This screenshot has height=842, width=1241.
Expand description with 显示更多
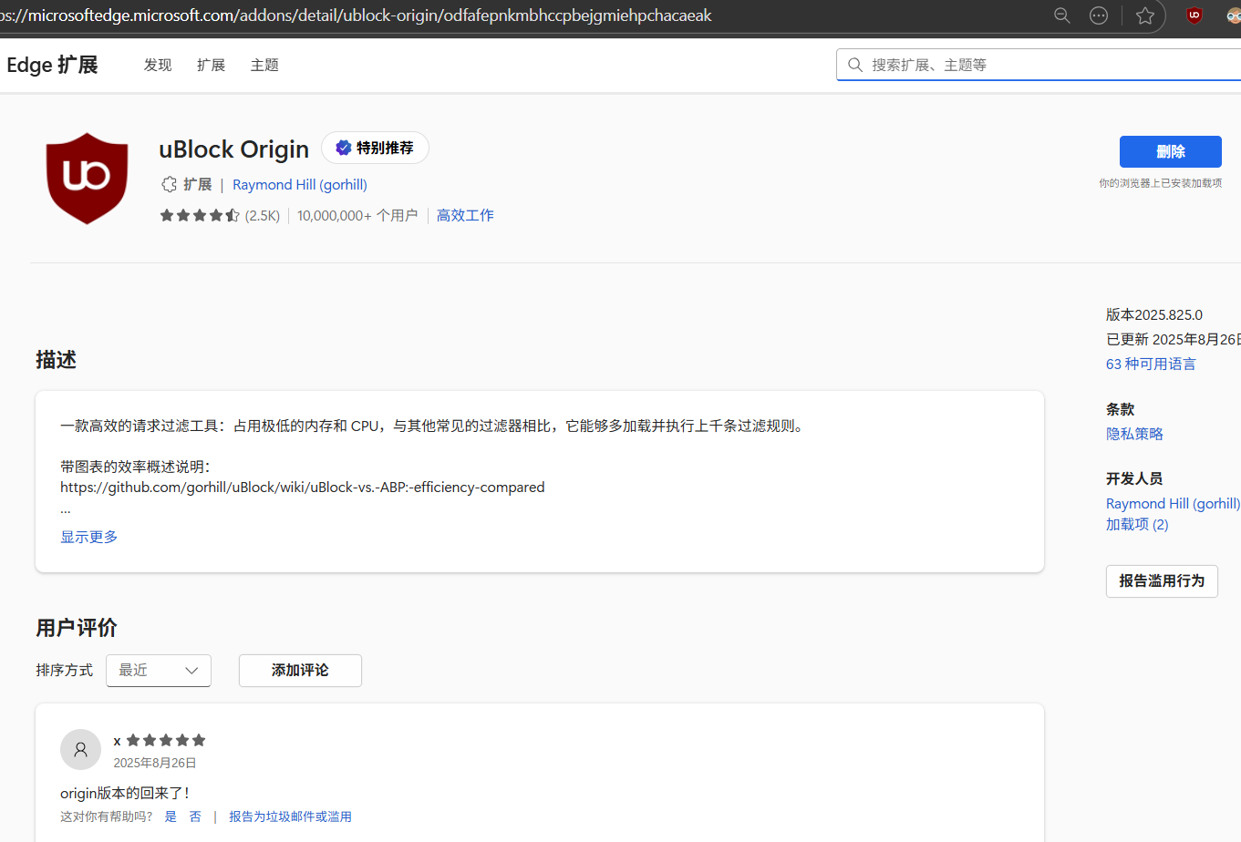click(x=89, y=537)
